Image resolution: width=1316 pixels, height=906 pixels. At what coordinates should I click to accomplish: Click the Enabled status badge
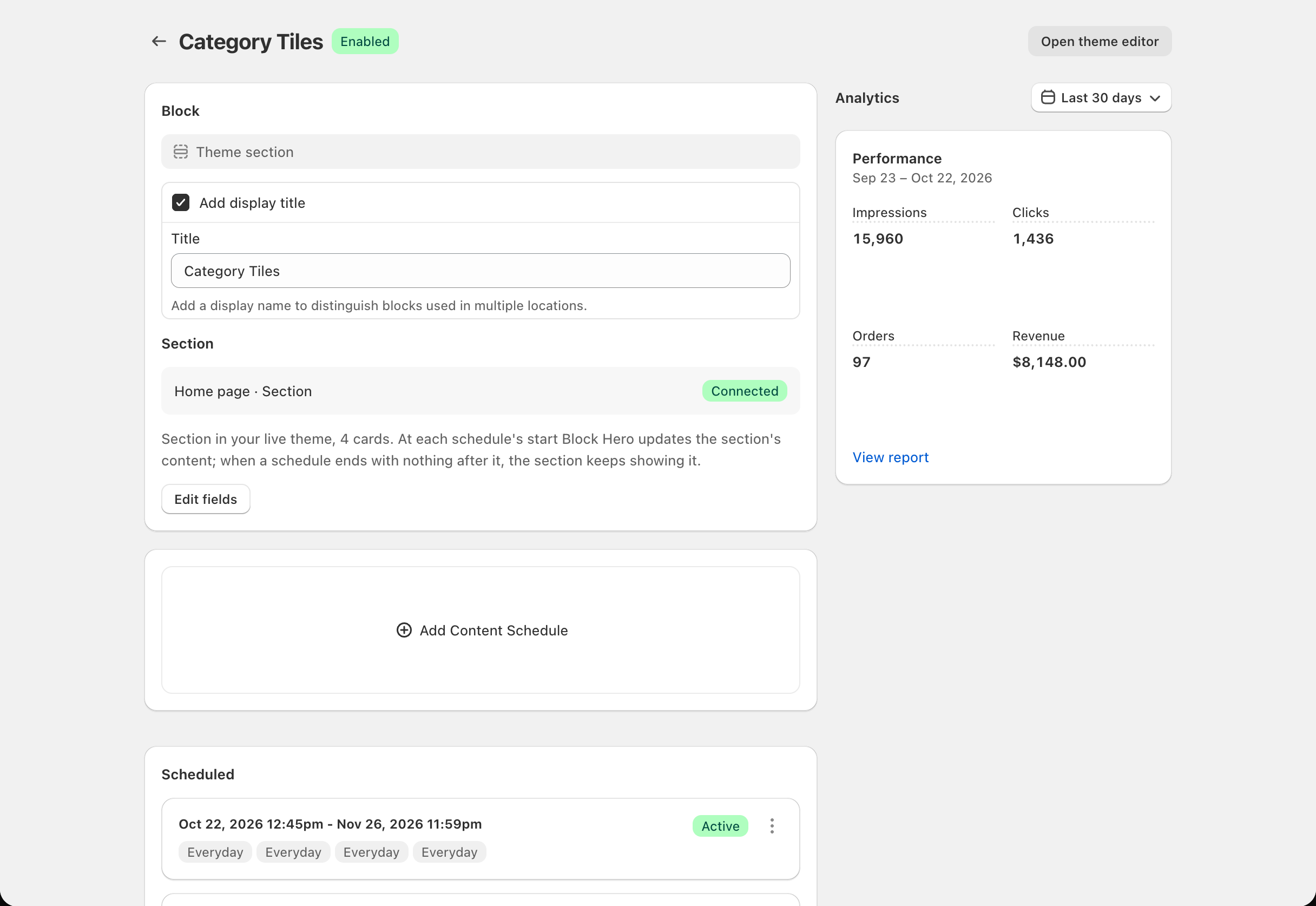(x=365, y=42)
